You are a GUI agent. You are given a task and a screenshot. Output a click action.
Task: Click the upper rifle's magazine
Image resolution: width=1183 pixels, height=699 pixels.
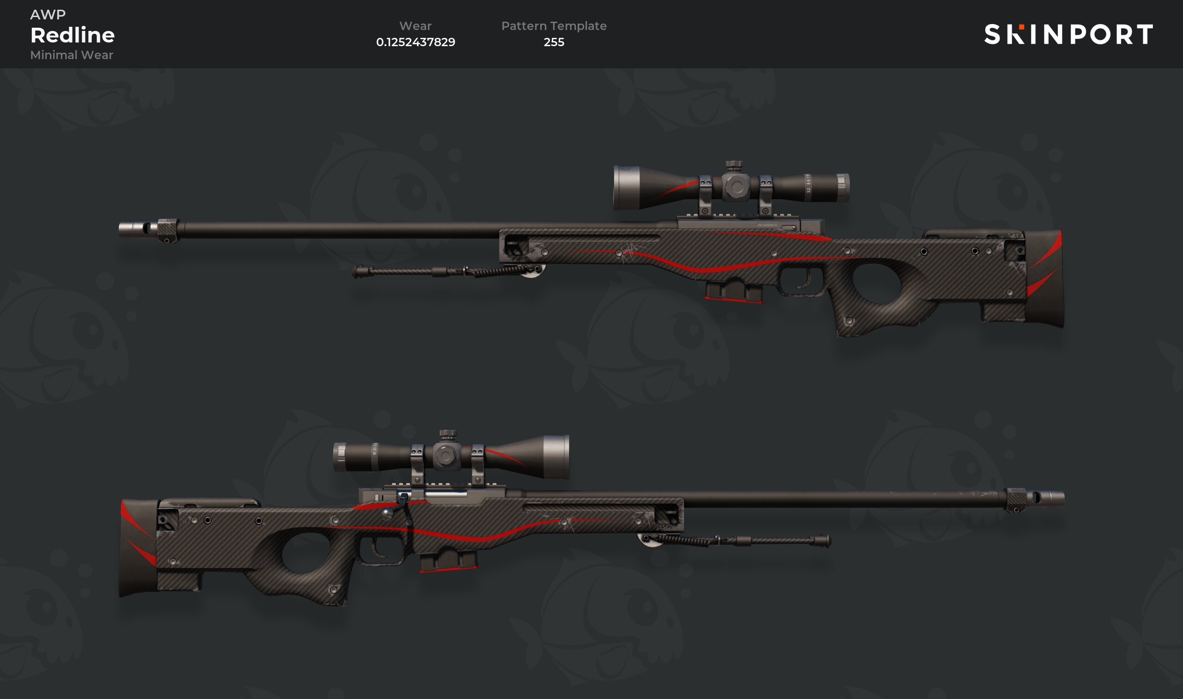734,290
